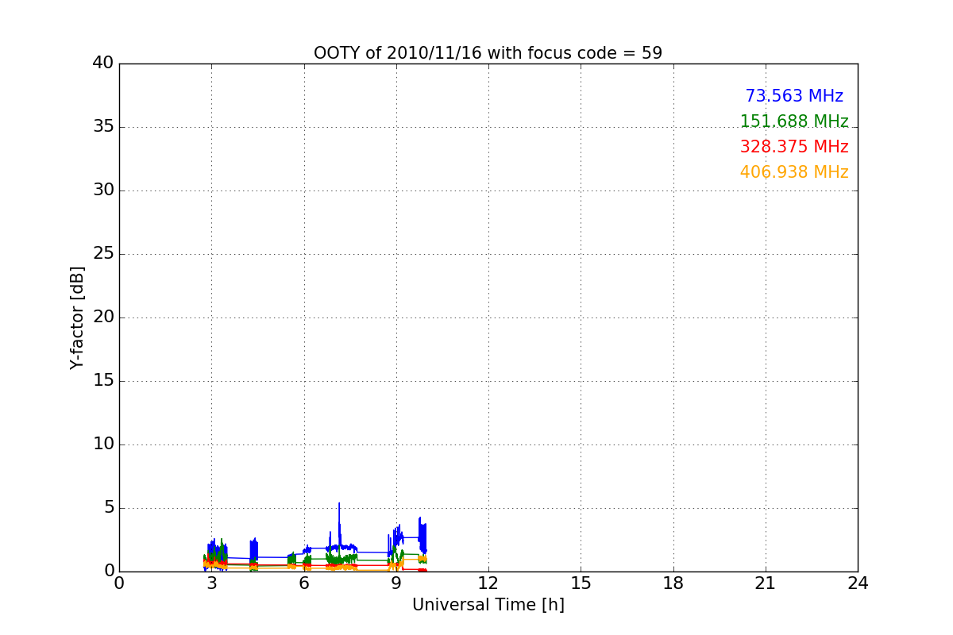Click the x-axis tick label 3
This screenshot has width=953, height=635.
(x=211, y=583)
